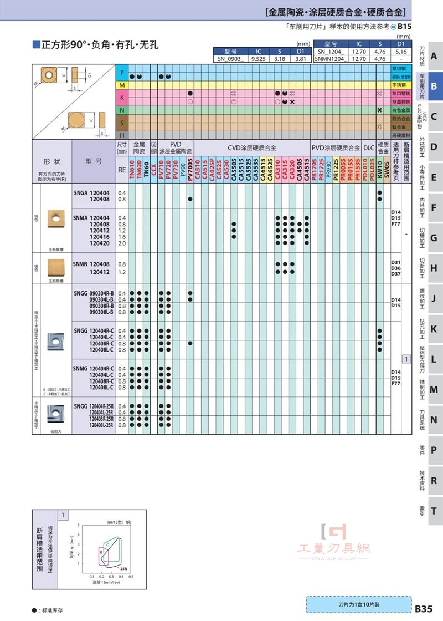Click the 刀片为1盒10片装 note box

[x=359, y=604]
